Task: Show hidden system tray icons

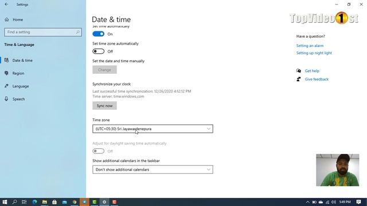Action: [x=308, y=202]
